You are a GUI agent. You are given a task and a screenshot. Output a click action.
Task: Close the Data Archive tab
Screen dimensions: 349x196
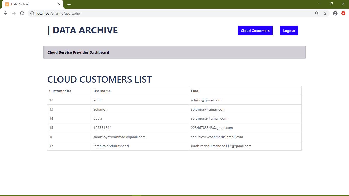pyautogui.click(x=59, y=4)
